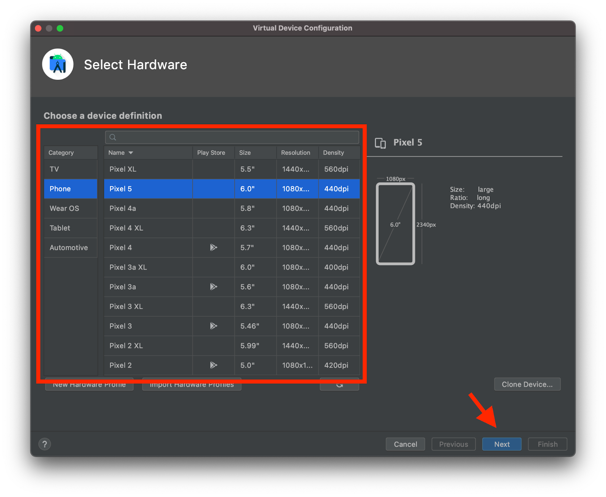Select the TV category

click(70, 169)
